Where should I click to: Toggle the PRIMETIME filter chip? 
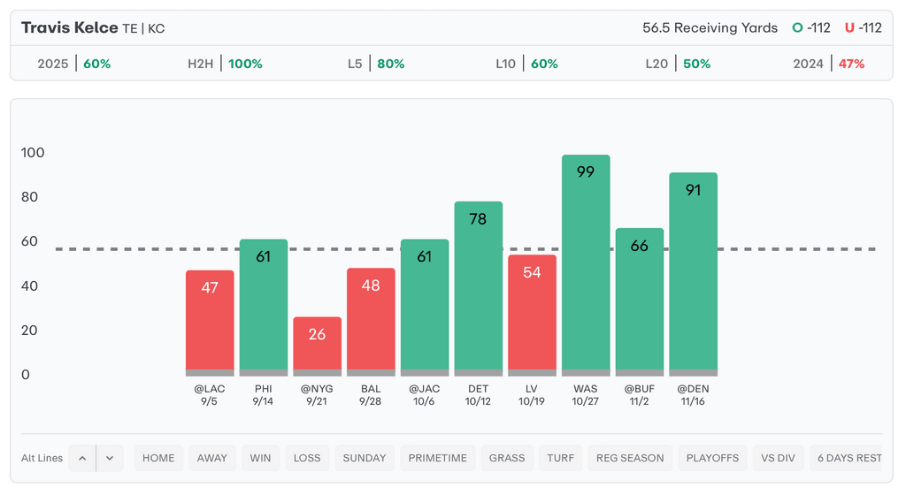click(437, 458)
